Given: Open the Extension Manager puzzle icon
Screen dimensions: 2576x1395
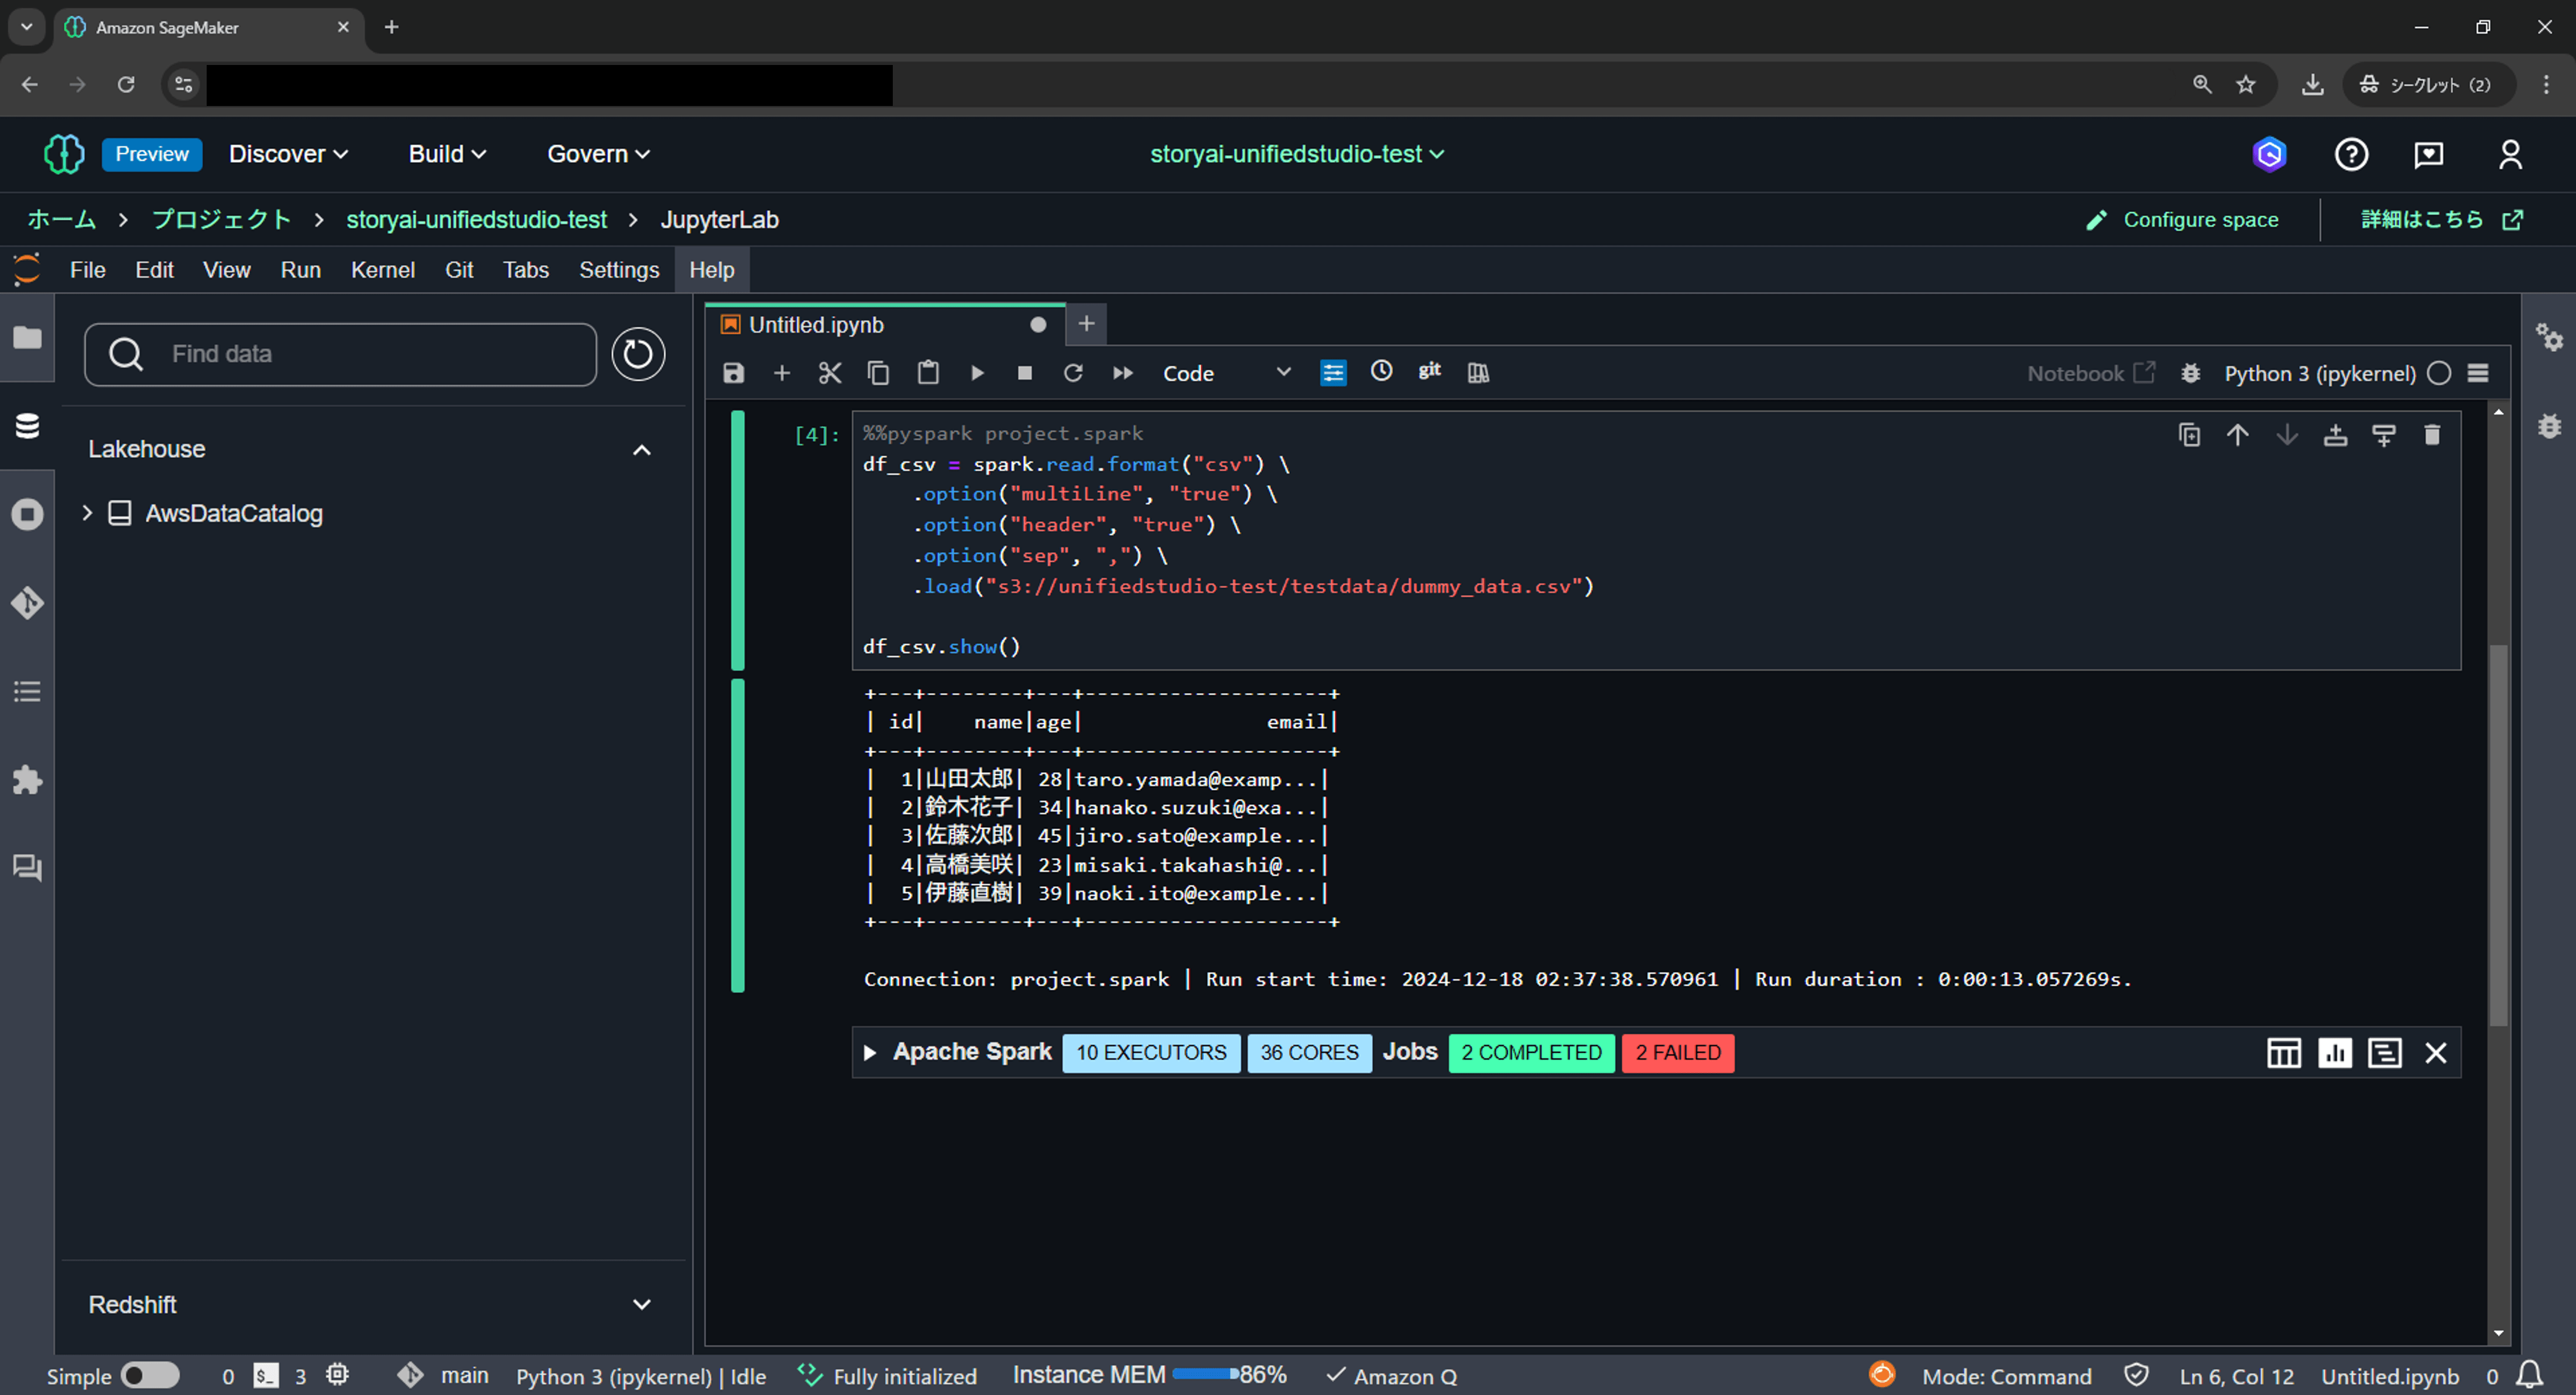Looking at the screenshot, I should click(x=27, y=779).
